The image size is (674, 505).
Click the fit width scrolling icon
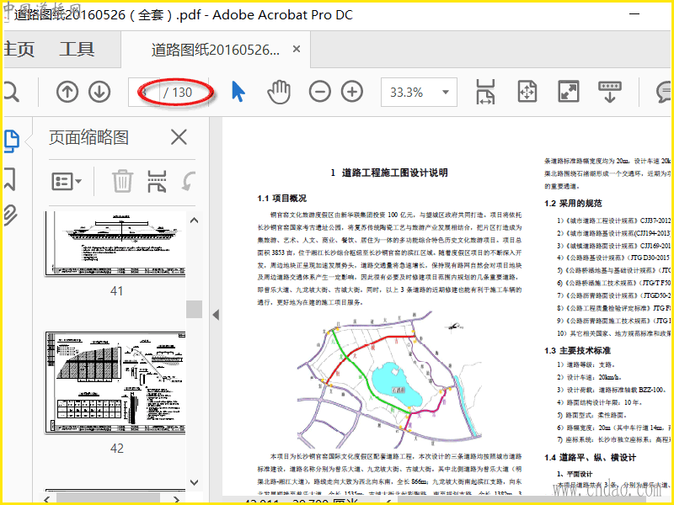pos(486,92)
